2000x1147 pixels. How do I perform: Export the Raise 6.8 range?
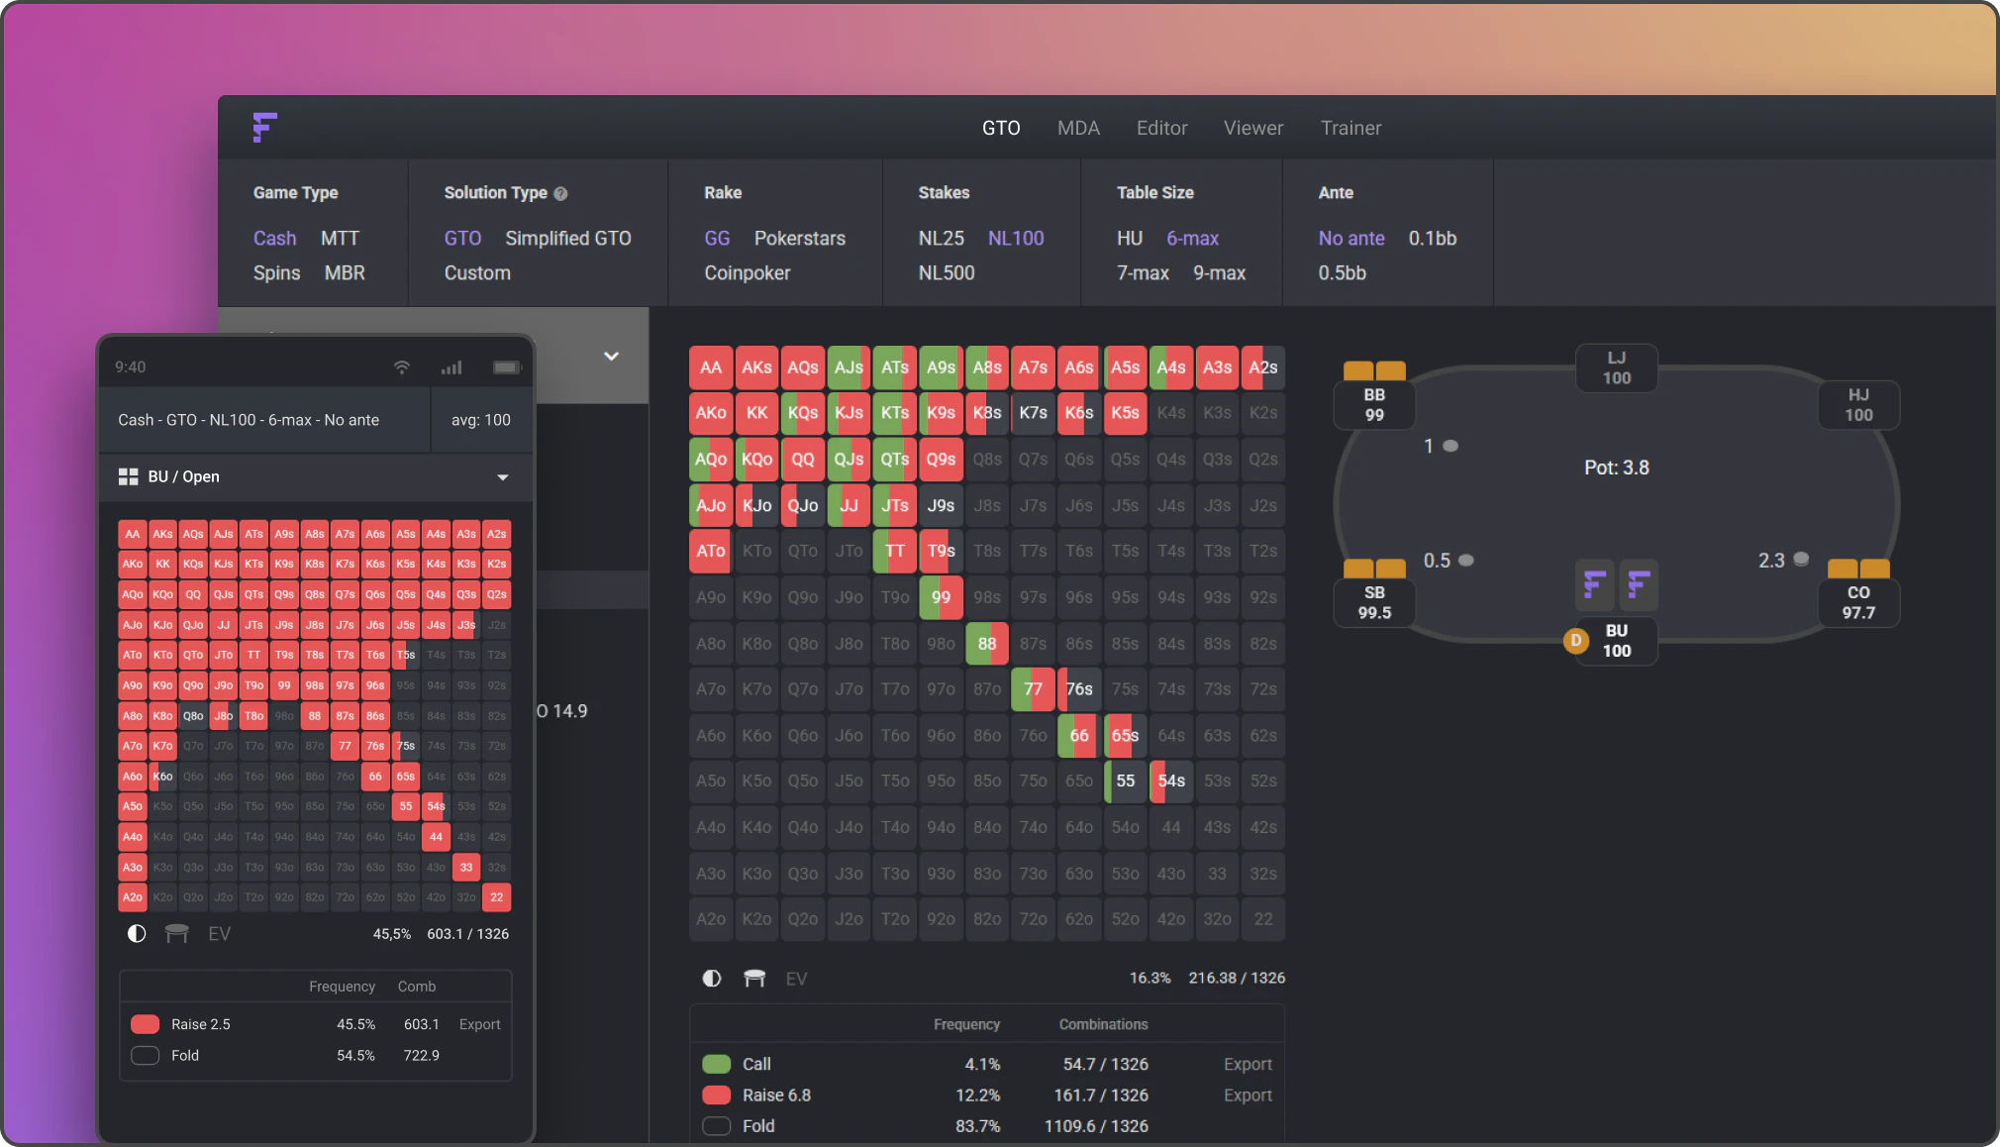point(1248,1095)
